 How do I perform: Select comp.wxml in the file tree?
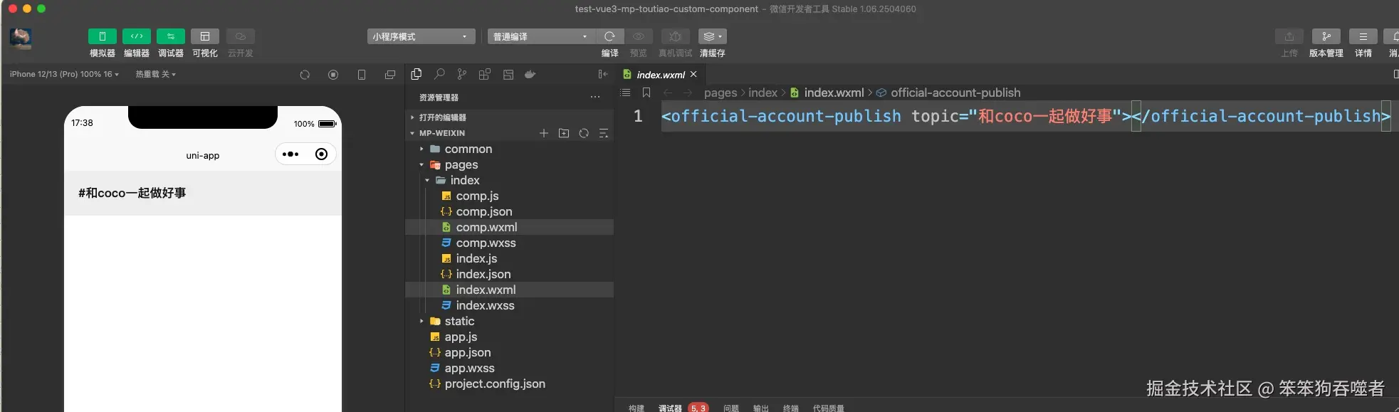pyautogui.click(x=509, y=227)
